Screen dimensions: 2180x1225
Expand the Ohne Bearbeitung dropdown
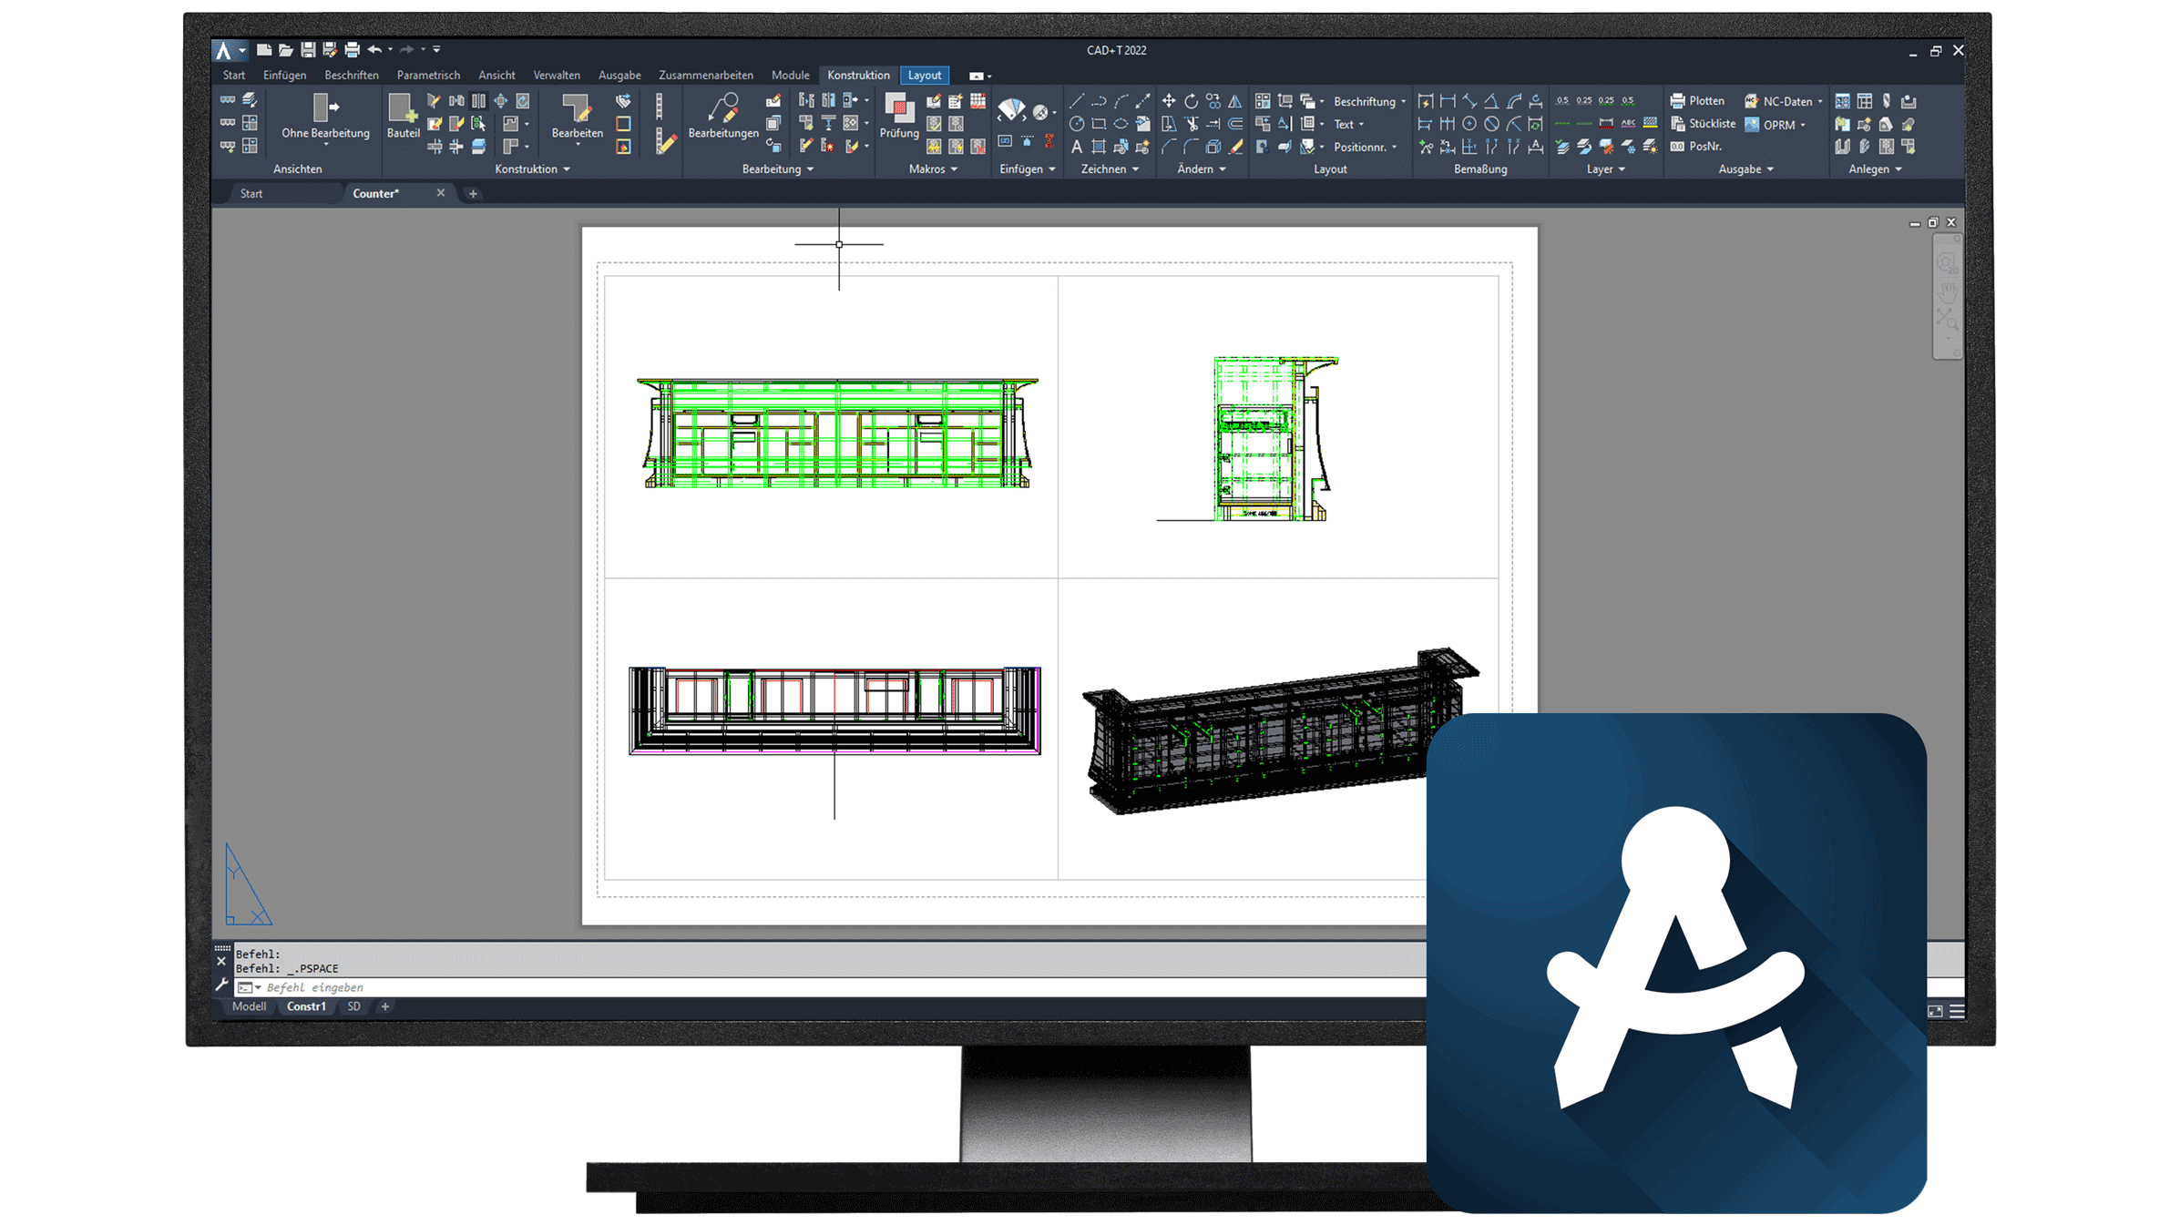point(325,145)
